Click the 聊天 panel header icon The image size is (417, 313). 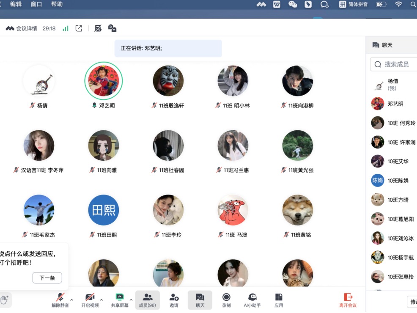tap(376, 45)
